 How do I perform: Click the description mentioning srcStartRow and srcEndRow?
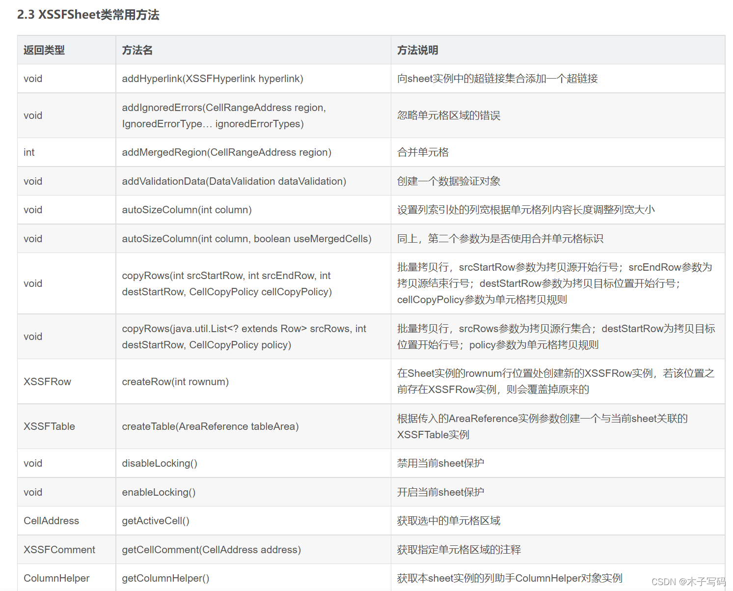[x=555, y=283]
